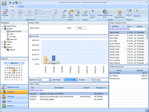The image size is (149, 112).
Task: Select Order office supplies task
Action: [68, 99]
